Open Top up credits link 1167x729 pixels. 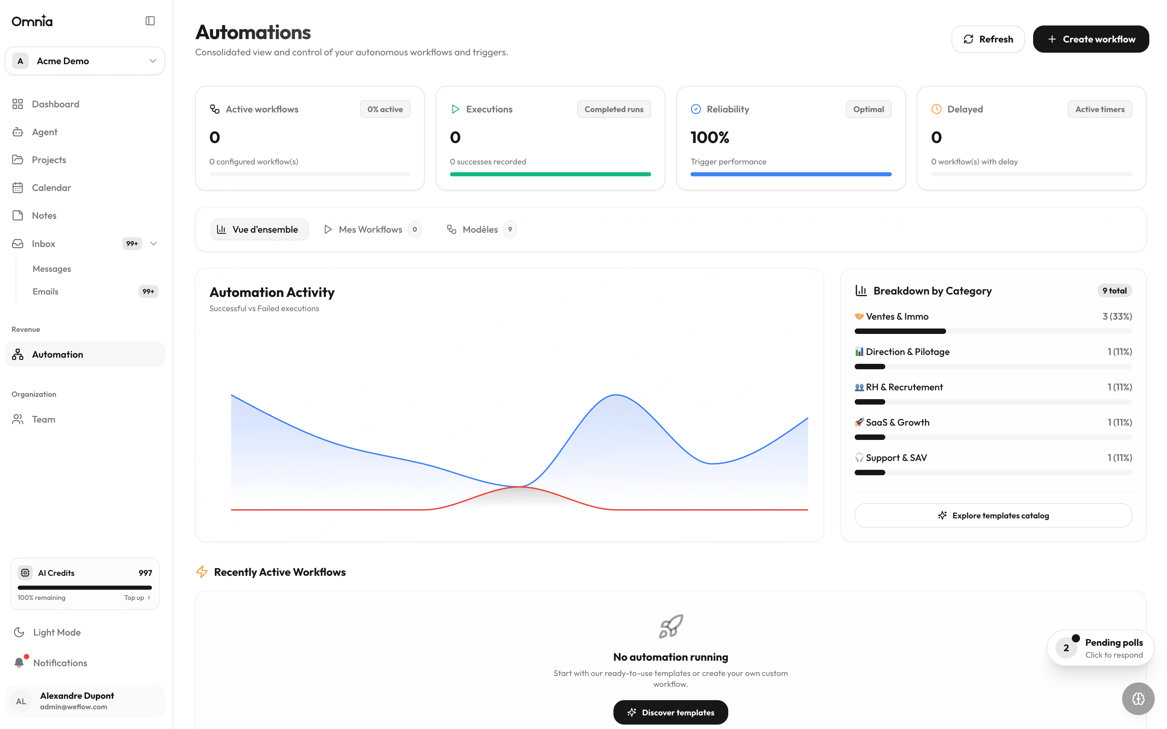(x=137, y=598)
